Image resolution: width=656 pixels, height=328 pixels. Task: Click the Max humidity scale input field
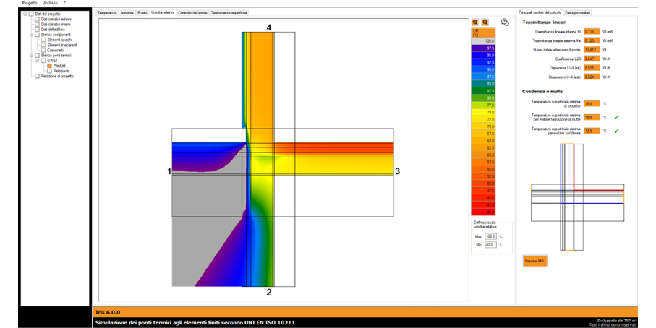pos(490,236)
